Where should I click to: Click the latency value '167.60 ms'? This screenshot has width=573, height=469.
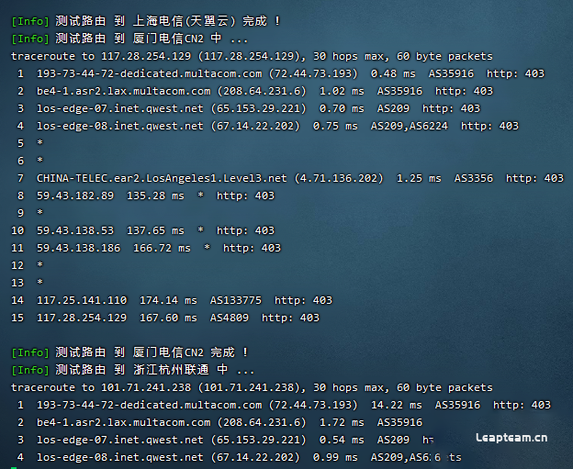pyautogui.click(x=168, y=318)
